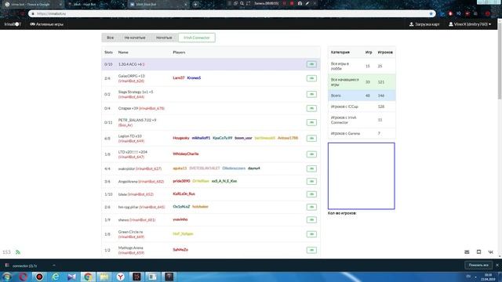Open the downloaded connector file in download bar
This screenshot has width=502, height=282.
click(x=25, y=266)
